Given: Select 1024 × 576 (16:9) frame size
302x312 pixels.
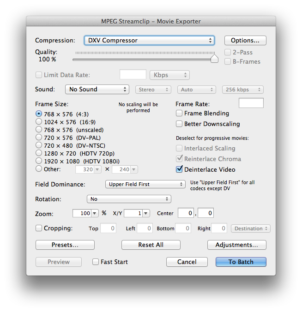Looking at the screenshot, I should coord(39,121).
